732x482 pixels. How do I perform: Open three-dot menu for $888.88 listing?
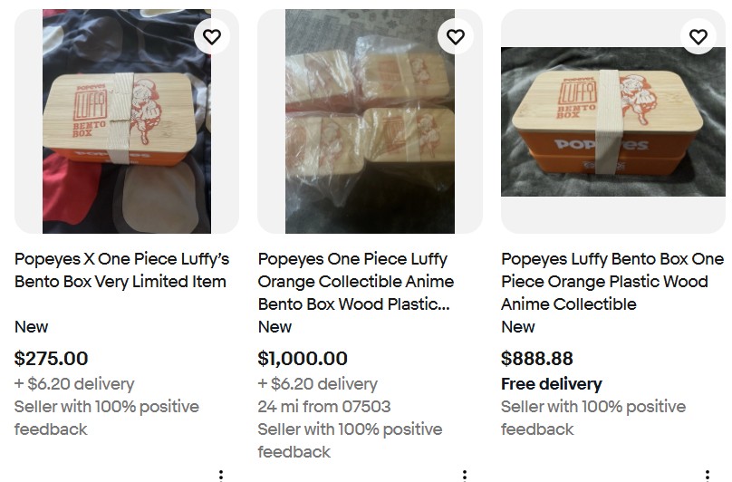pyautogui.click(x=708, y=476)
